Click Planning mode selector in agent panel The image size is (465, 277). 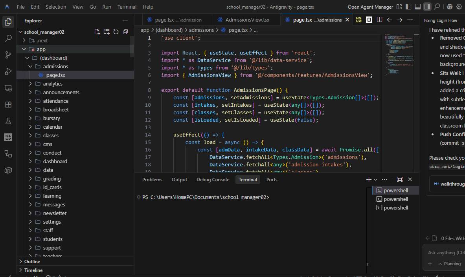point(450,264)
